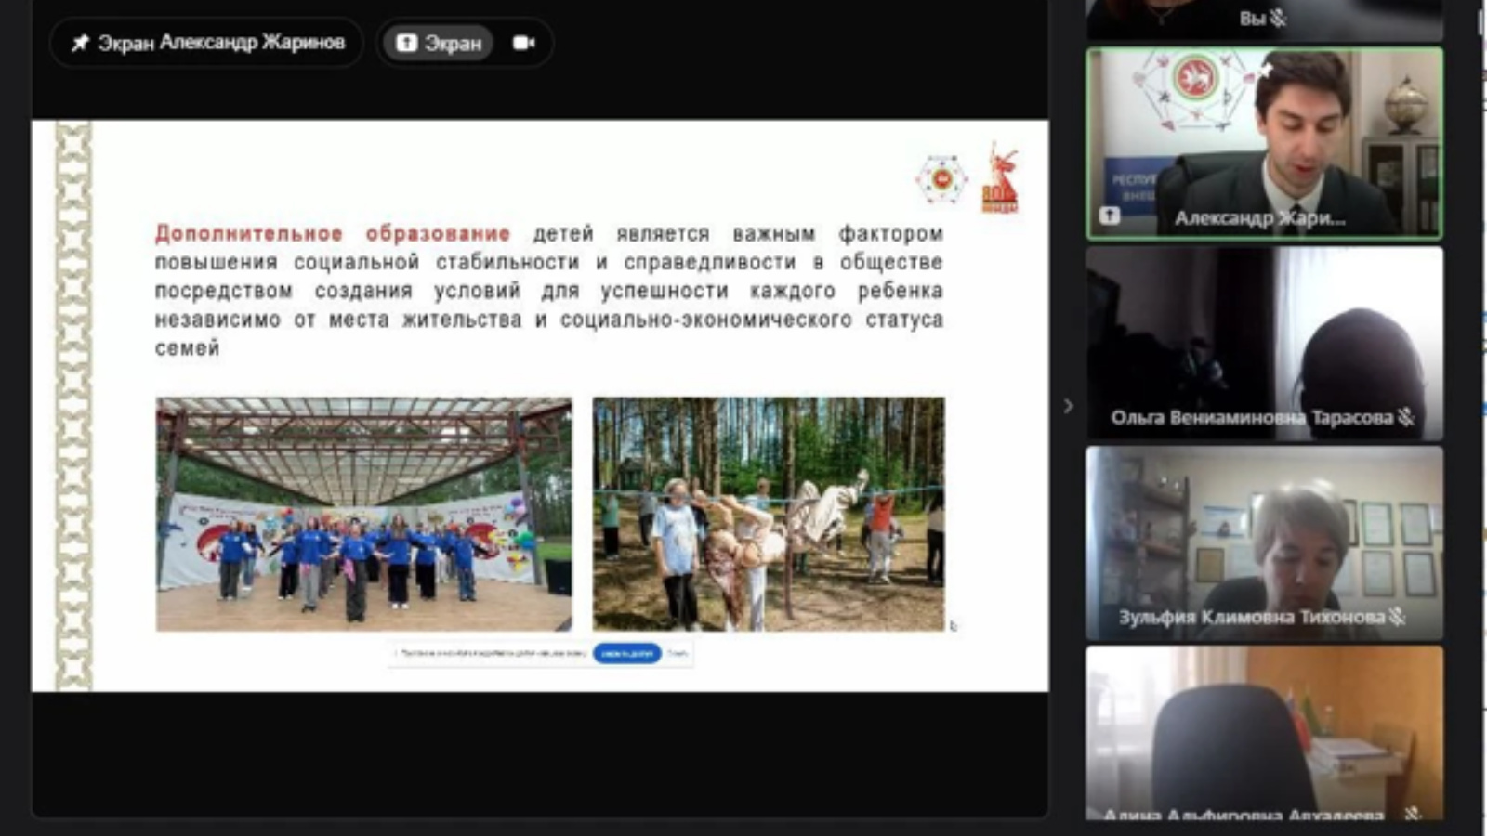Switch to the camera view icon
Viewport: 1487px width, 836px height.
523,43
